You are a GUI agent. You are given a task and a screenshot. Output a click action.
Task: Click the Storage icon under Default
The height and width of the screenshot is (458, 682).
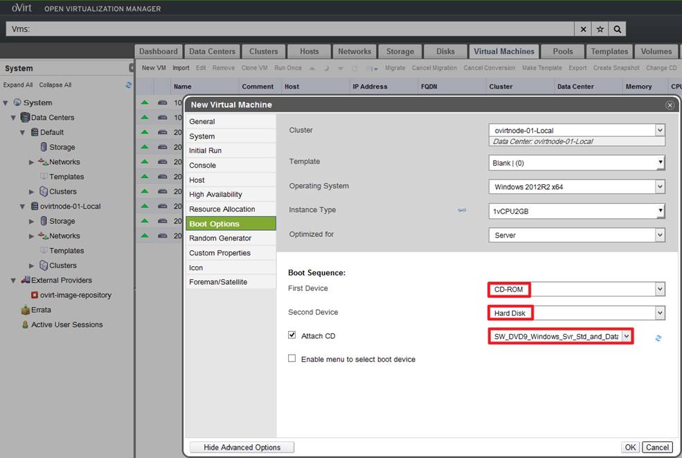pyautogui.click(x=44, y=147)
